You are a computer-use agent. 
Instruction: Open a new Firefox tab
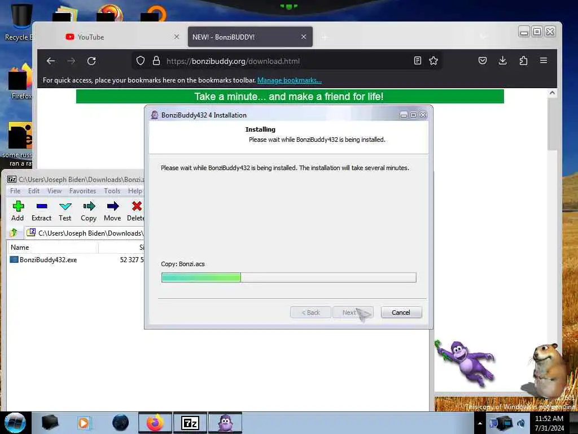point(325,37)
